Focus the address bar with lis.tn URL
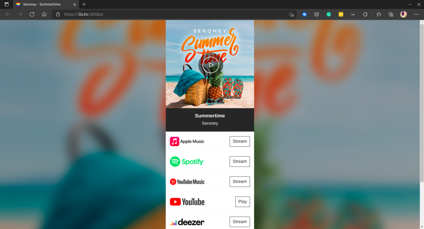 coord(174,14)
